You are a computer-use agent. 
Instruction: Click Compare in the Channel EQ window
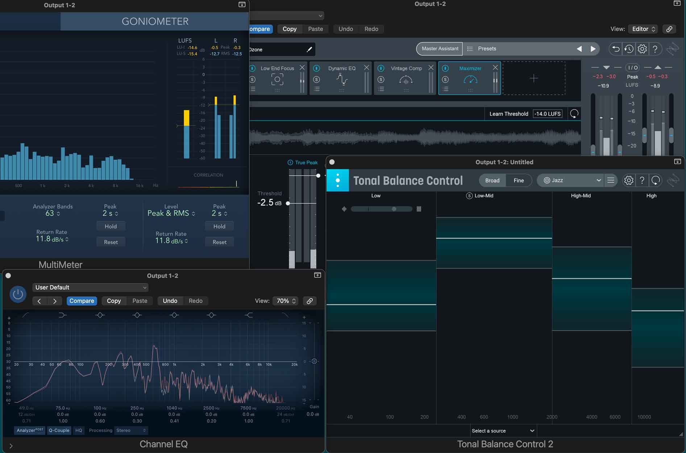tap(82, 301)
